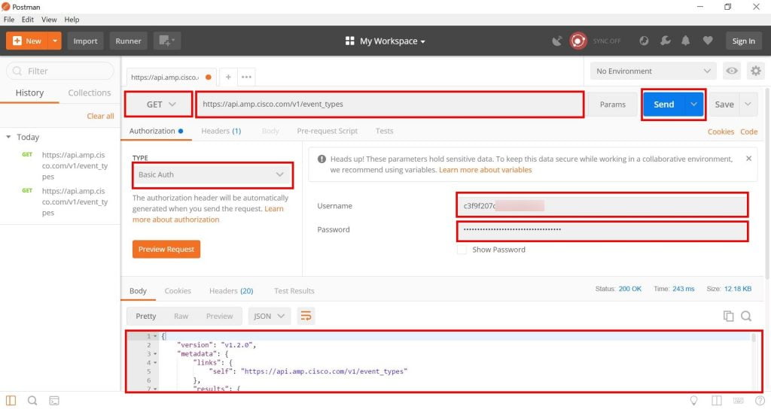Open the New button dropdown arrow
This screenshot has height=409, width=771.
(55, 41)
